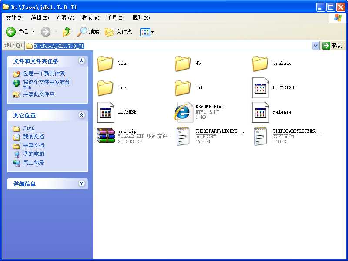Click the address bar path field
This screenshot has width=348, height=261.
click(x=172, y=46)
